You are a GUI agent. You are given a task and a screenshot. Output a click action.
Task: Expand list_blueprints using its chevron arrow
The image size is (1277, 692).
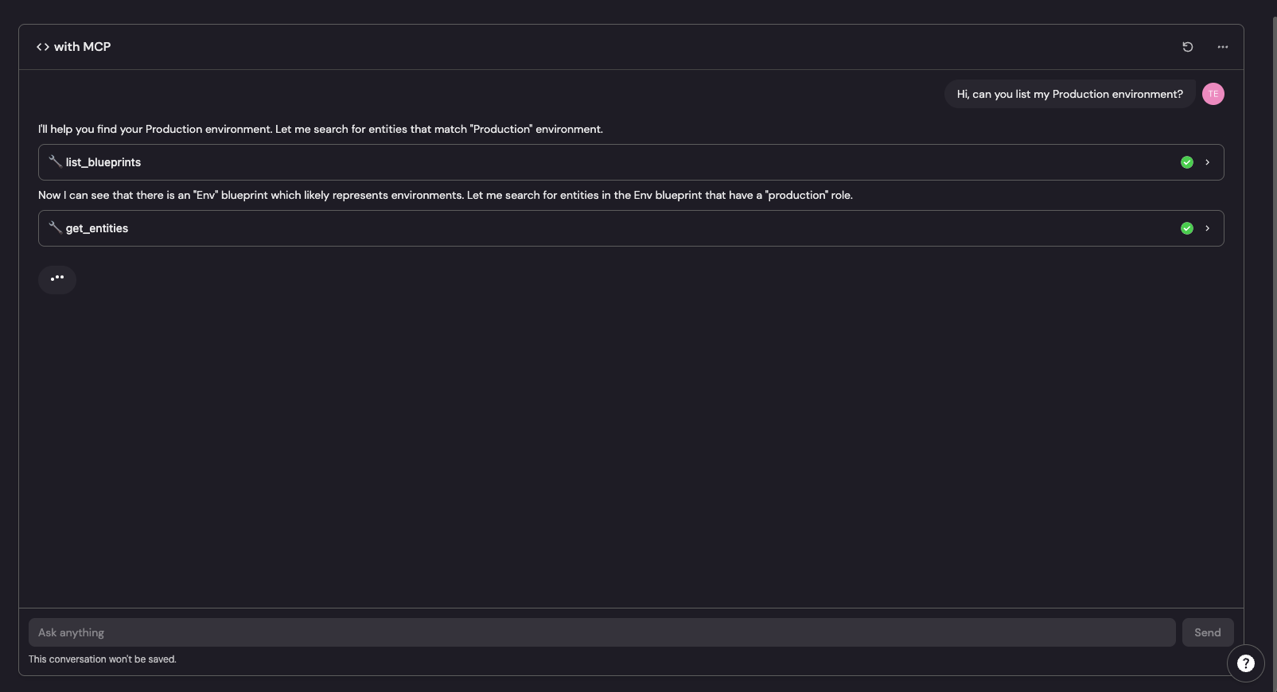1207,162
